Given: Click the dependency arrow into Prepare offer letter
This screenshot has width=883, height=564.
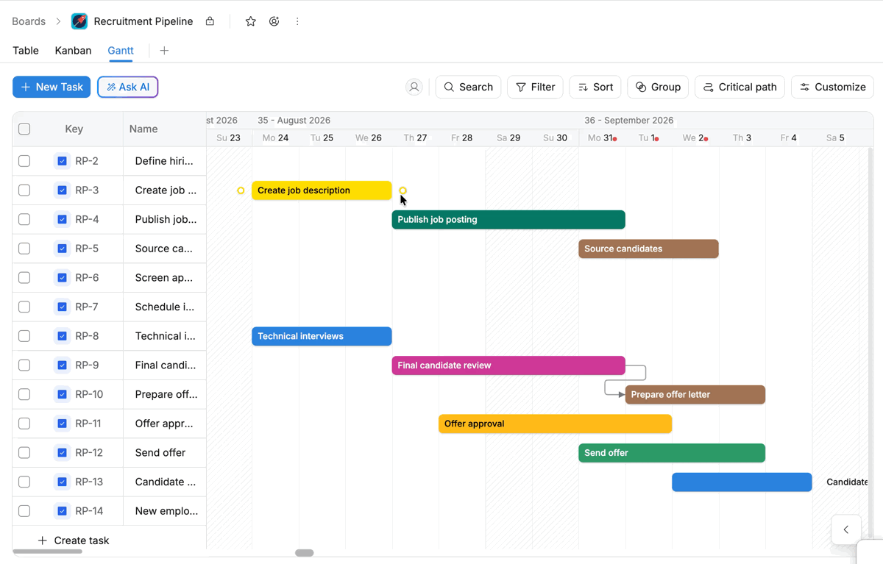Looking at the screenshot, I should pyautogui.click(x=622, y=395).
